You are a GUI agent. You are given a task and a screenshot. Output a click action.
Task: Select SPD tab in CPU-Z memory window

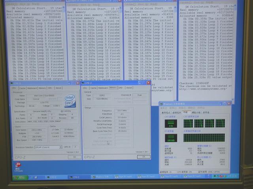[121, 88]
